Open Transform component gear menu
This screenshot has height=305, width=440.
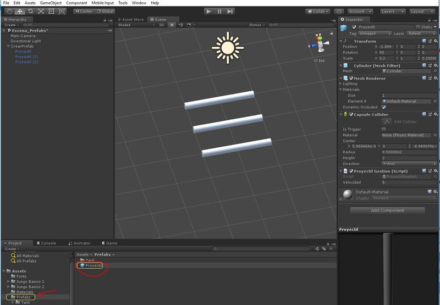(436, 41)
